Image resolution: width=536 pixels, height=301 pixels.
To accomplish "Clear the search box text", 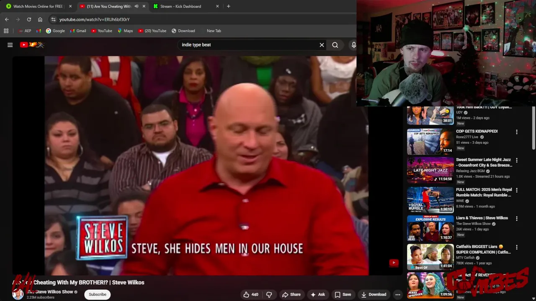I will pyautogui.click(x=322, y=45).
